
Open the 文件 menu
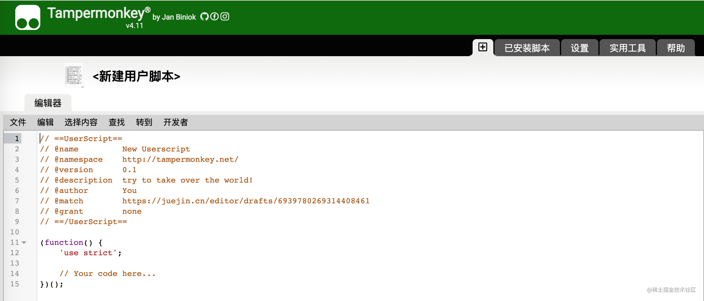click(18, 122)
